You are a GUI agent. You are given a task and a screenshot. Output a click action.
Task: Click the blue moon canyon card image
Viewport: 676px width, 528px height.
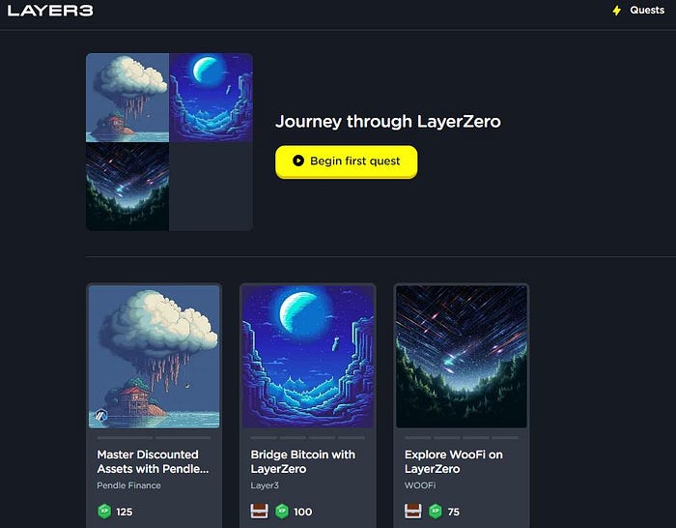point(308,357)
